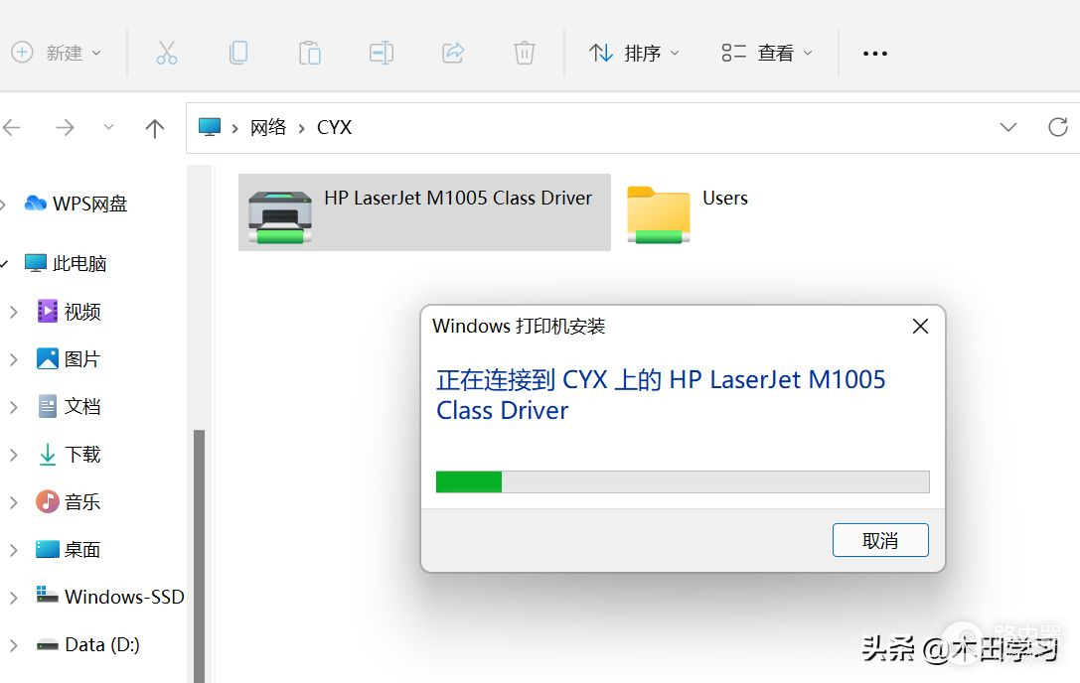This screenshot has width=1080, height=683.
Task: Expand the Windows-SSD tree node chevron
Action: pos(13,597)
